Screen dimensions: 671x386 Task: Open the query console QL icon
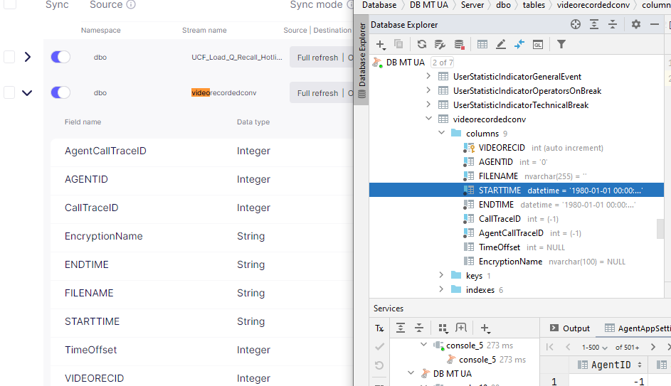coord(538,44)
